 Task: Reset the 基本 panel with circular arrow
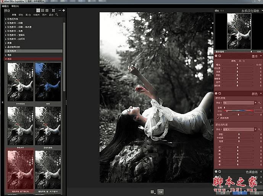220,56
